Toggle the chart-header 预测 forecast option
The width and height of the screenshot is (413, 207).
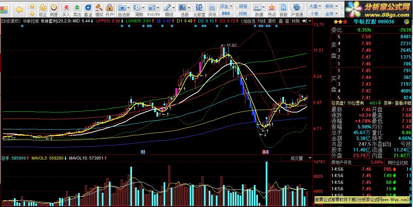click(x=296, y=21)
